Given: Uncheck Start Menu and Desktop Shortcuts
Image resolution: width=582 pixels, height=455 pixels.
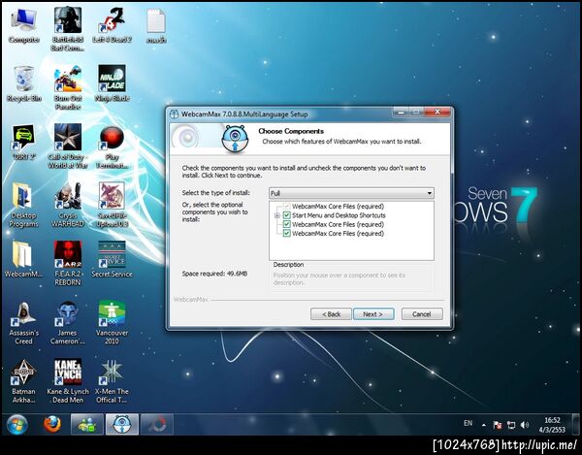Looking at the screenshot, I should 286,215.
